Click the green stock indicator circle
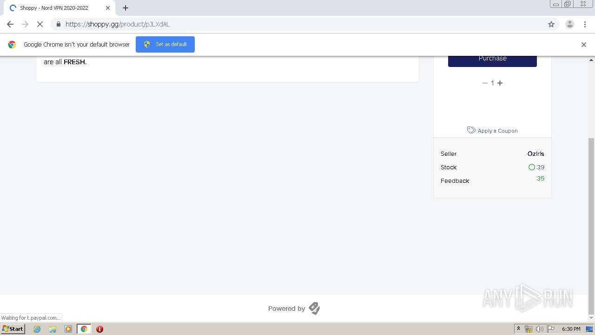 532,167
